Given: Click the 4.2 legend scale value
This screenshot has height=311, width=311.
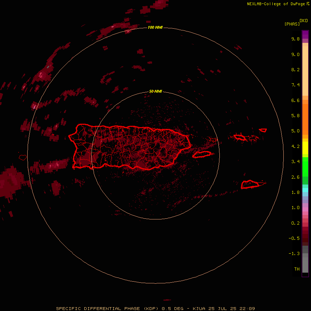Looking at the screenshot, I should [295, 147].
